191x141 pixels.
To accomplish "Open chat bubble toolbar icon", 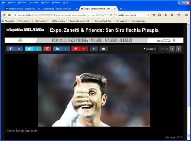I will click(x=179, y=15).
